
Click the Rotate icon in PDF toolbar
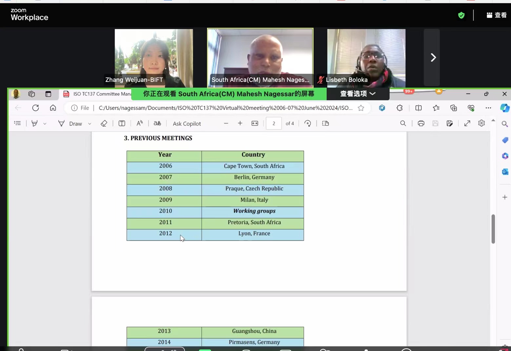tap(307, 124)
